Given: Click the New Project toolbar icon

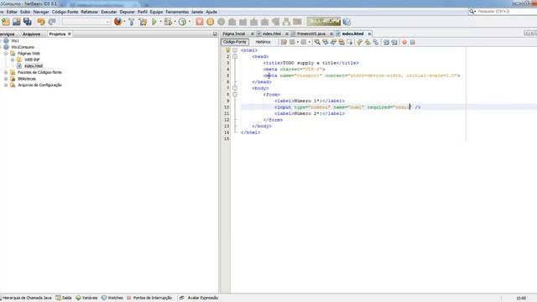Looking at the screenshot, I should pyautogui.click(x=6, y=22).
